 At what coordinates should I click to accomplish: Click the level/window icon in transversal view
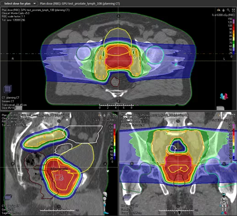[x=219, y=10]
